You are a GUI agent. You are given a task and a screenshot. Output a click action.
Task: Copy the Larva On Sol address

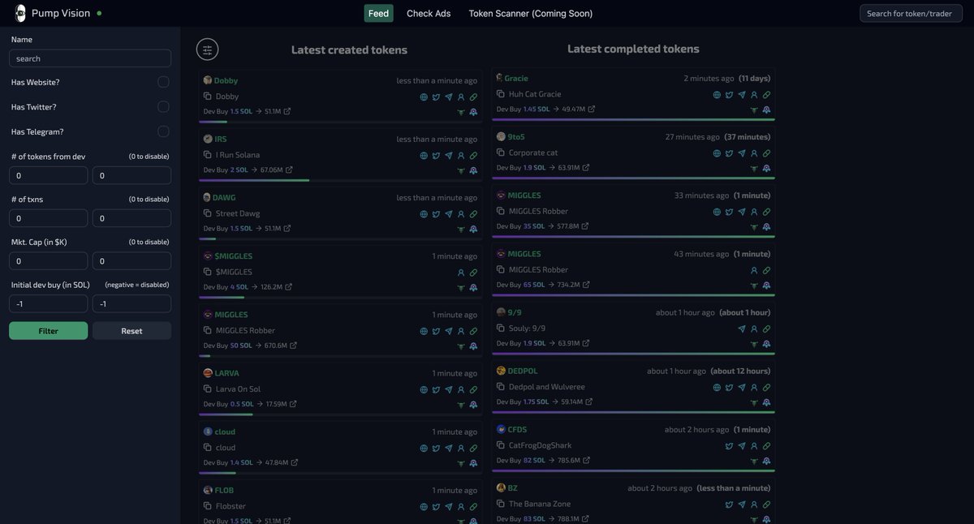point(208,389)
